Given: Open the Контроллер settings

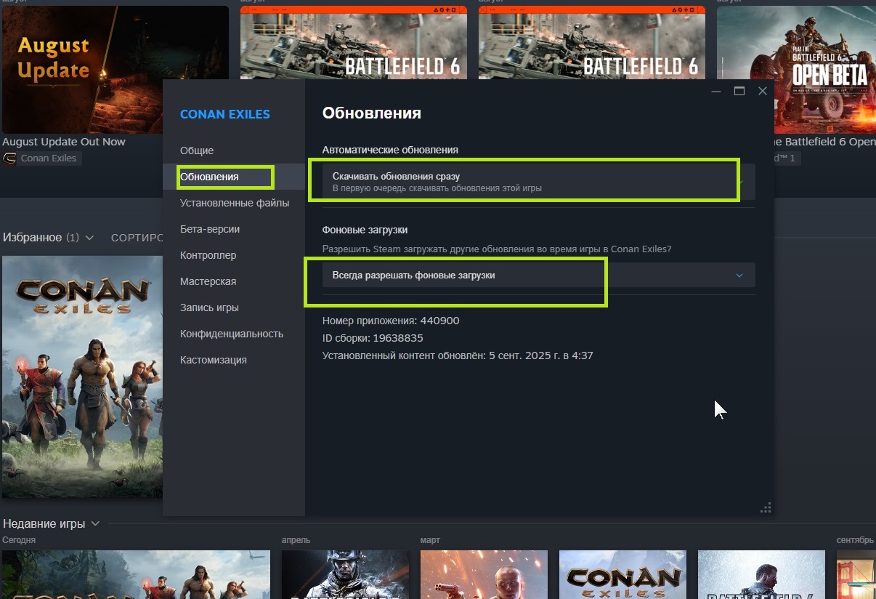Looking at the screenshot, I should pyautogui.click(x=208, y=255).
